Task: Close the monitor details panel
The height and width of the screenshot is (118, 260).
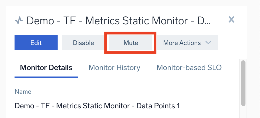Action: [x=231, y=19]
